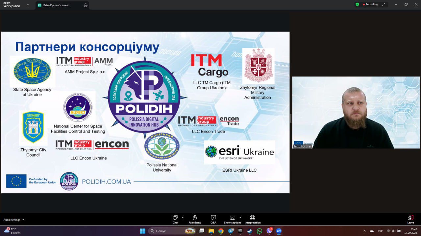421x236 pixels.
Task: Open WhatsApp from the taskbar
Action: [260, 231]
